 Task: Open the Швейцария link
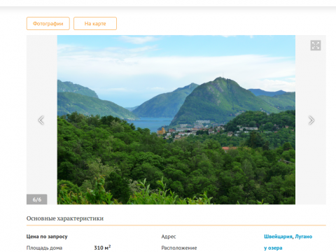[x=278, y=237]
